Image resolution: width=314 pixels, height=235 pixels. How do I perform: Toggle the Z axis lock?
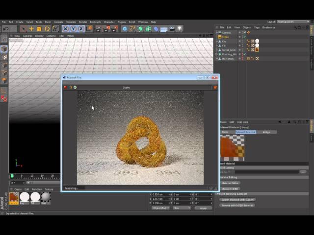(81, 29)
